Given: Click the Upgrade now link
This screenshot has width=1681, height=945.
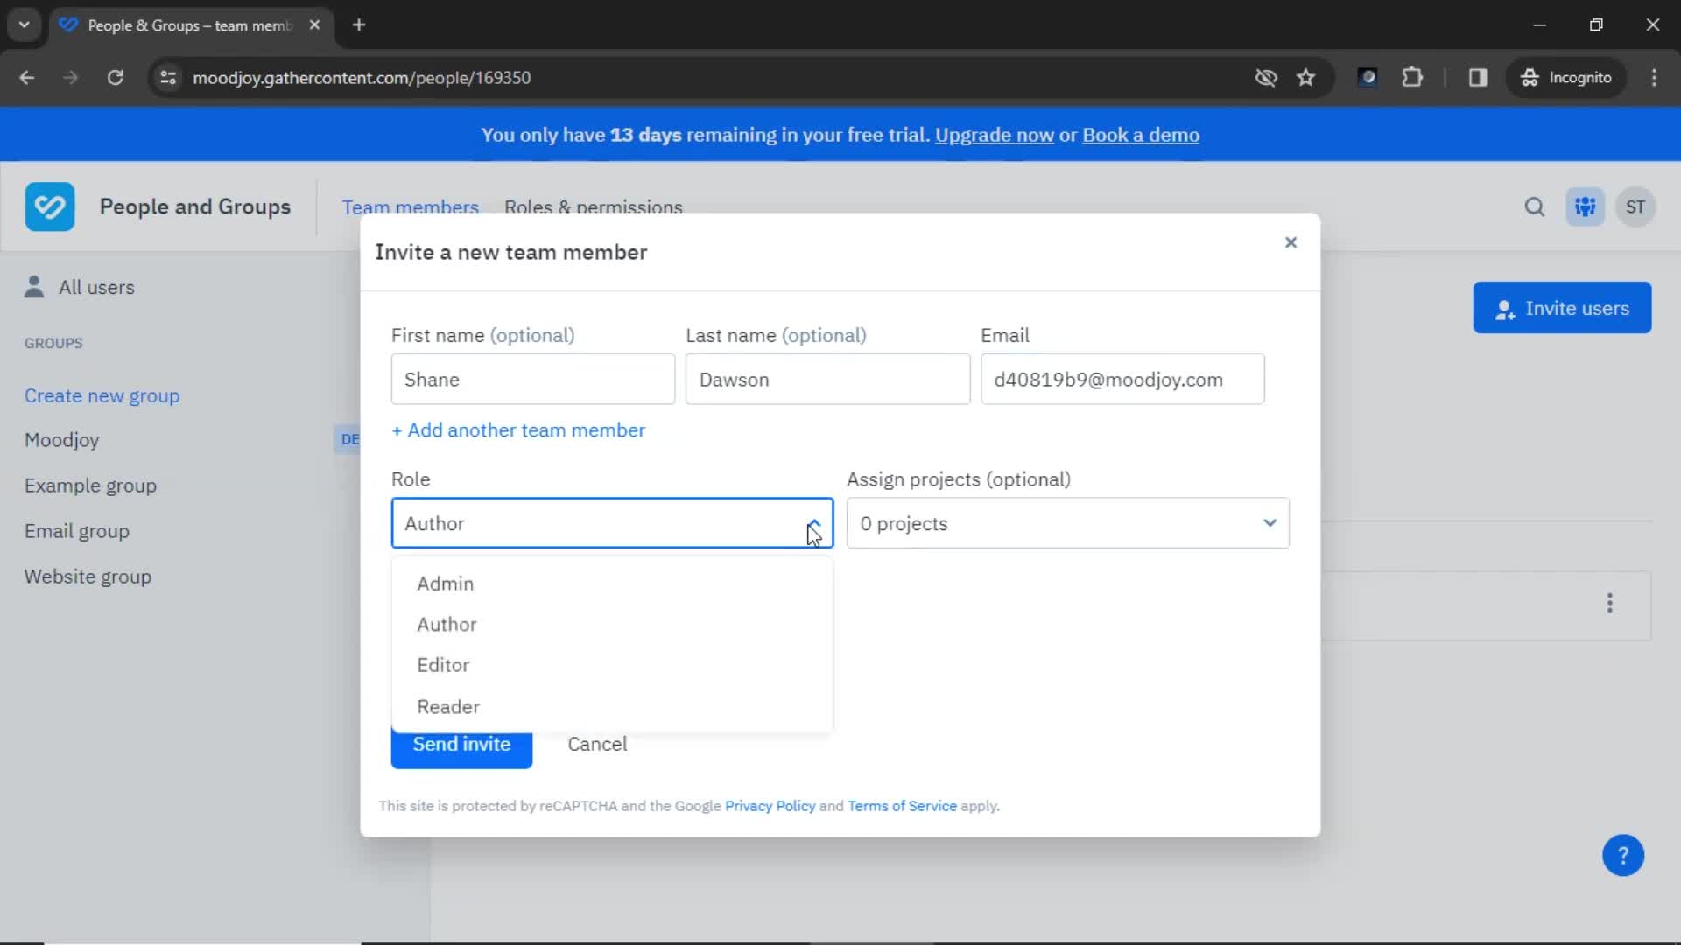Looking at the screenshot, I should pyautogui.click(x=994, y=135).
